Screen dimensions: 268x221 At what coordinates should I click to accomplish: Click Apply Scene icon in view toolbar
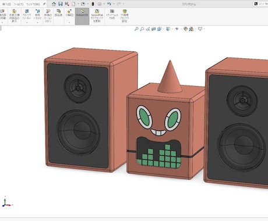191,29
